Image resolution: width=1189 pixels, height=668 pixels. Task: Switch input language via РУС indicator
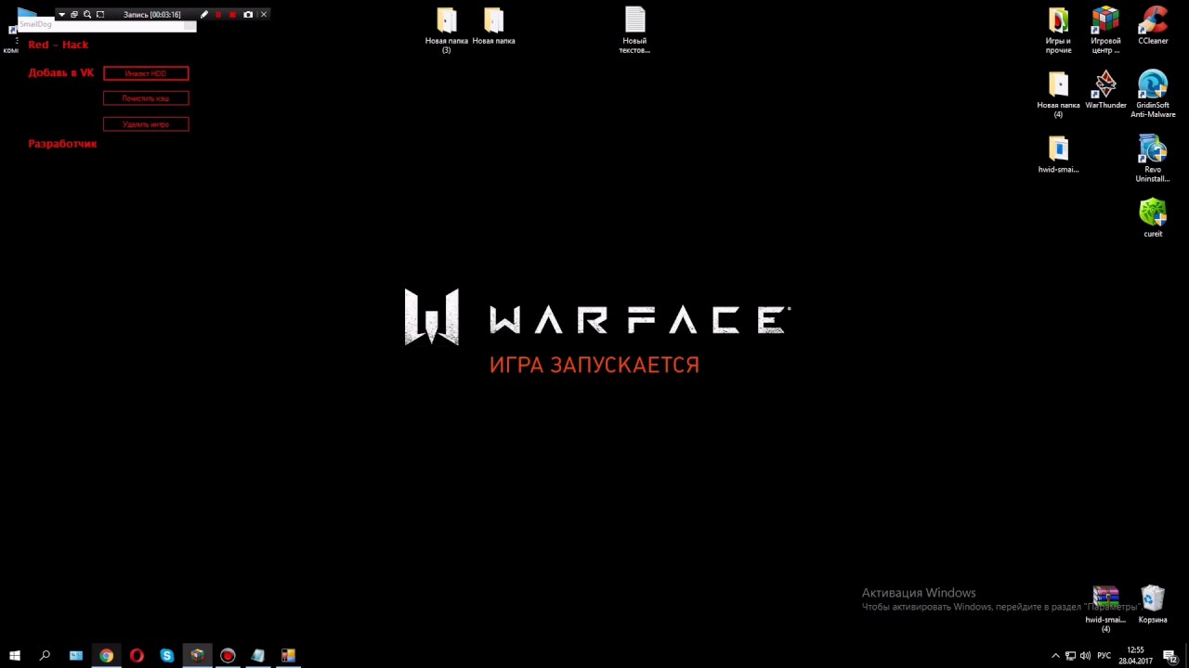point(1104,656)
